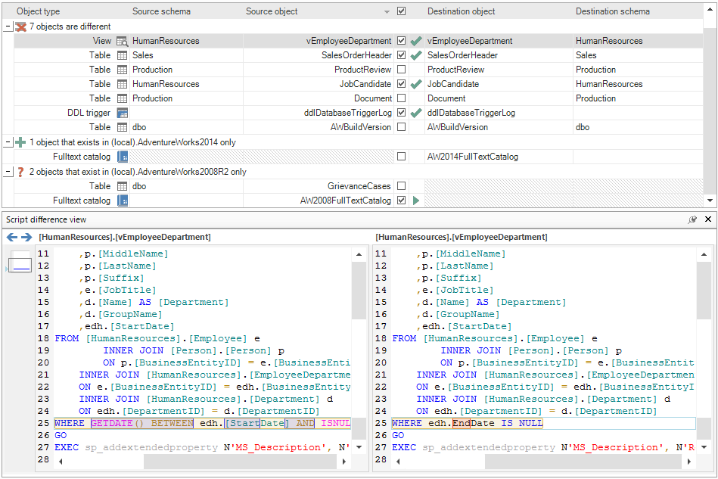Click the green check mark for ddlDatabaseTriggerLog
718x479 pixels.
point(416,113)
